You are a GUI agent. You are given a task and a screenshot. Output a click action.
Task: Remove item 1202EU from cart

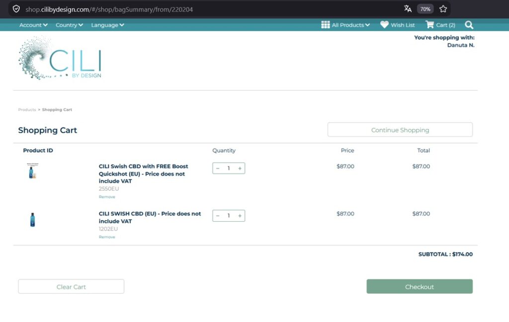tap(107, 237)
